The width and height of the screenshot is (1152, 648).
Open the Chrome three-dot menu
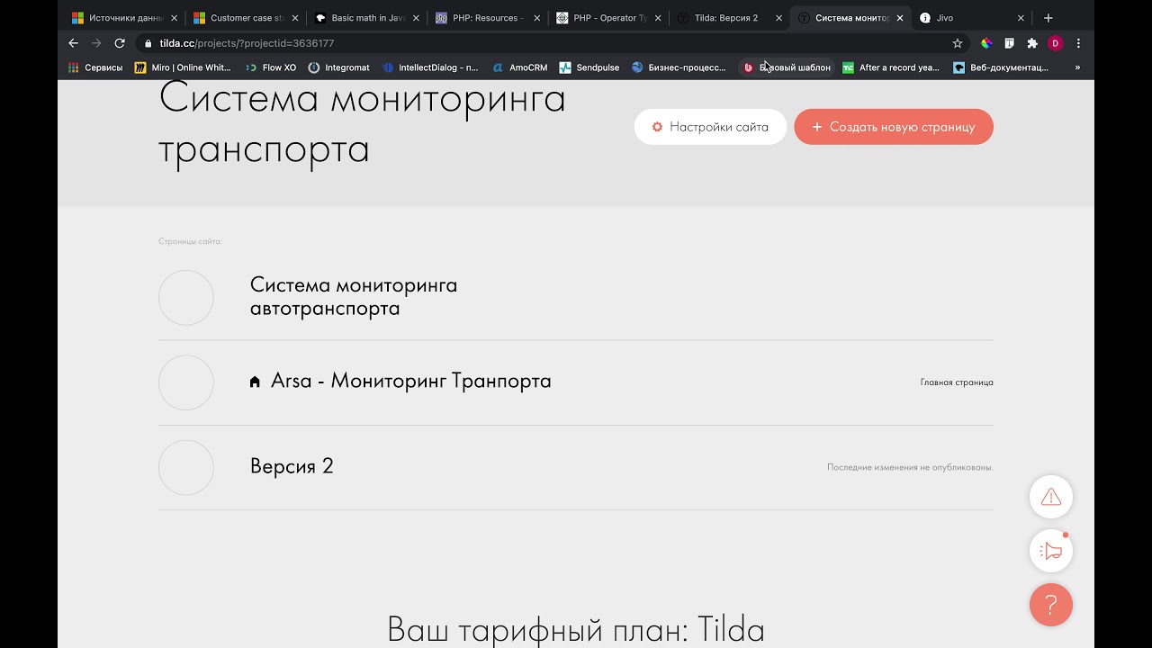pos(1078,43)
